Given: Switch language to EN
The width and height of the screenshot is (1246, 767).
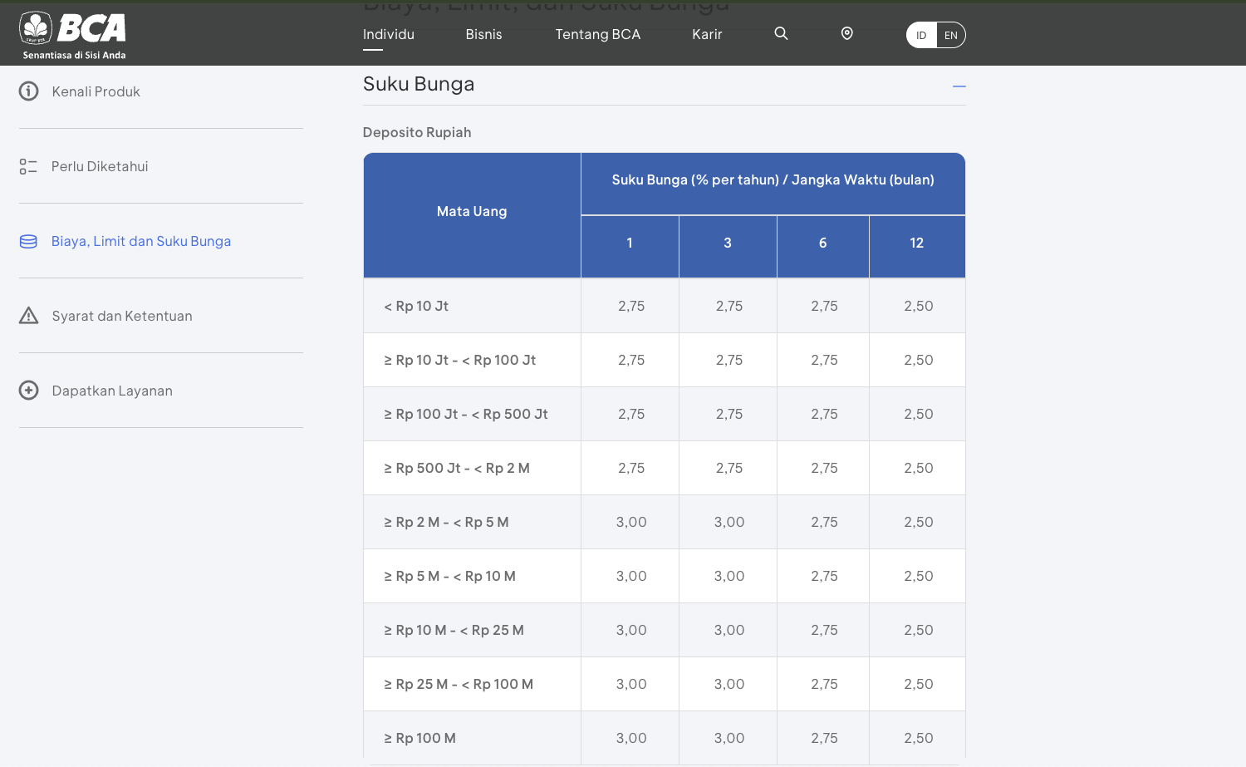Looking at the screenshot, I should pos(950,35).
